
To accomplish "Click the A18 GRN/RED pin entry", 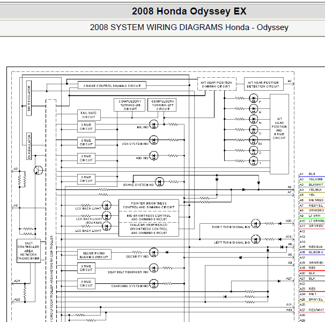I will coord(312,262).
